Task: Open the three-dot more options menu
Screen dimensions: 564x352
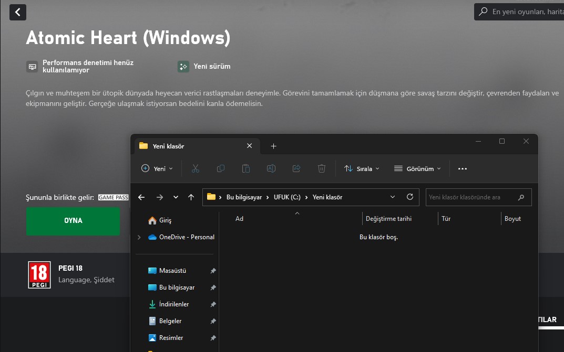Action: click(462, 168)
